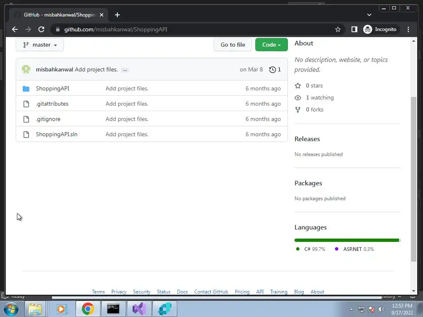Open the tab search chevron
The height and width of the screenshot is (317, 423).
(x=369, y=15)
